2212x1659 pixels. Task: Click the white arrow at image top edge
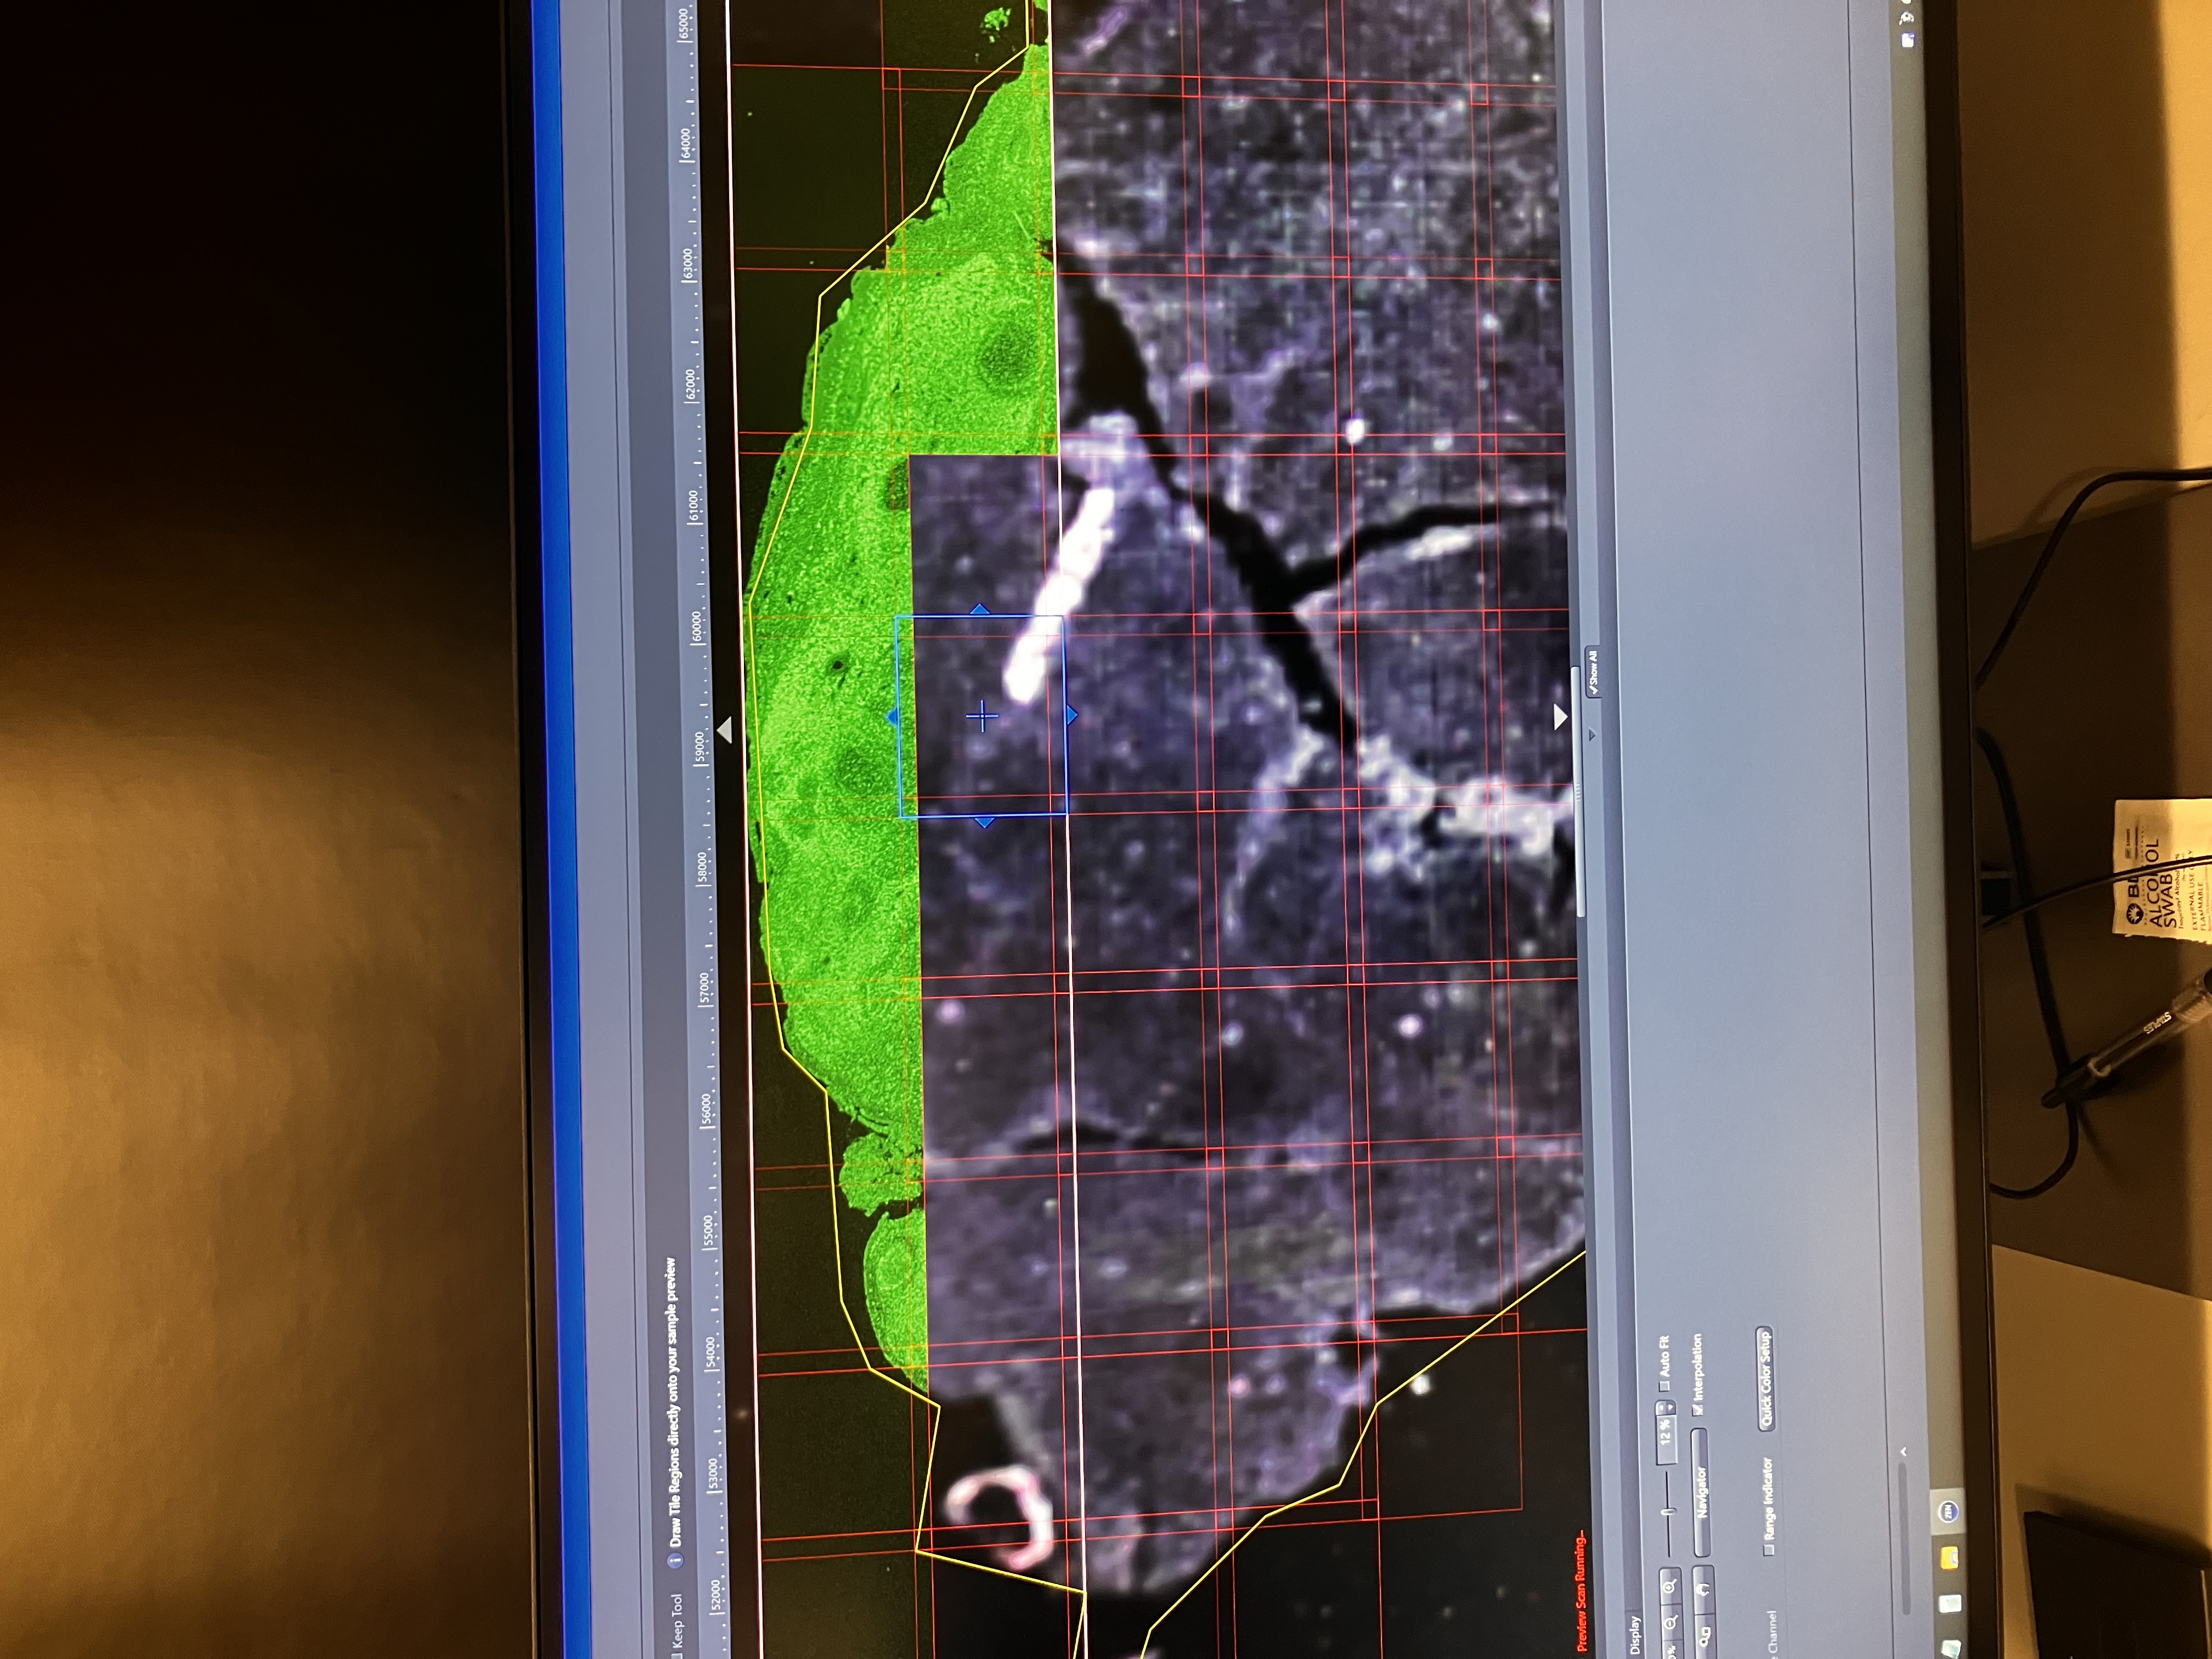click(x=726, y=730)
